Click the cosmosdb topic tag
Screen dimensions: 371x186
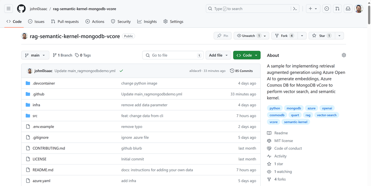[277, 115]
